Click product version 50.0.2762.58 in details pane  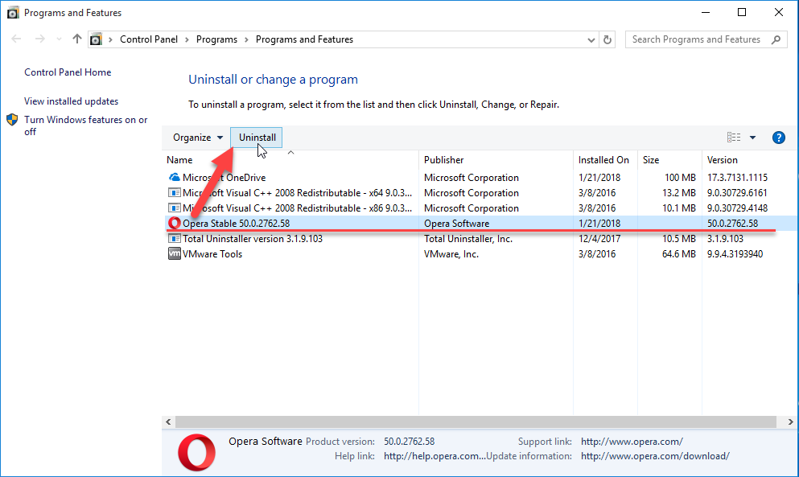[410, 442]
